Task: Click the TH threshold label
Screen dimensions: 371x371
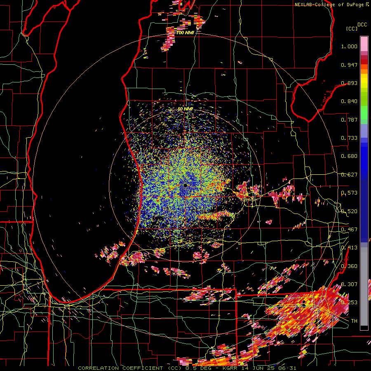Action: tap(354, 321)
